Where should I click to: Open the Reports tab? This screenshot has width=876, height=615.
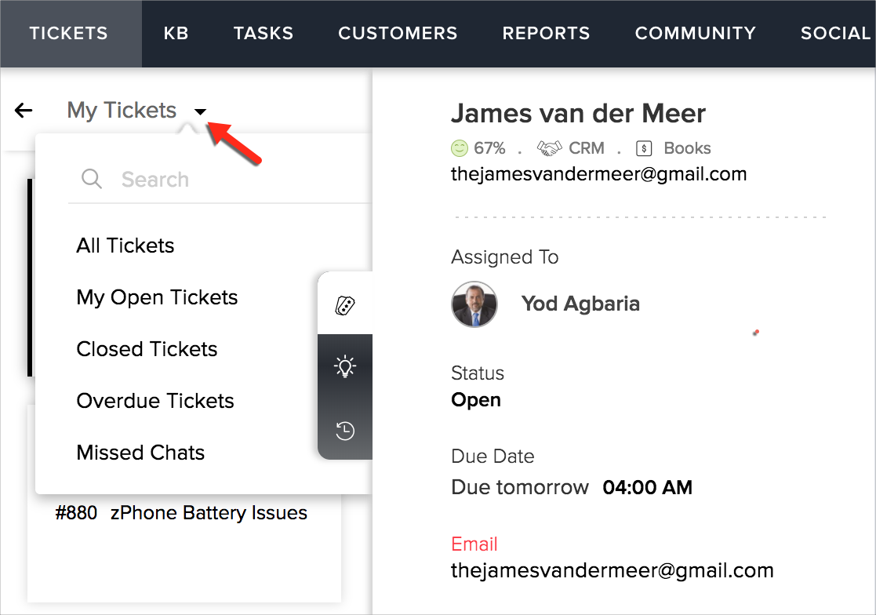click(x=546, y=34)
